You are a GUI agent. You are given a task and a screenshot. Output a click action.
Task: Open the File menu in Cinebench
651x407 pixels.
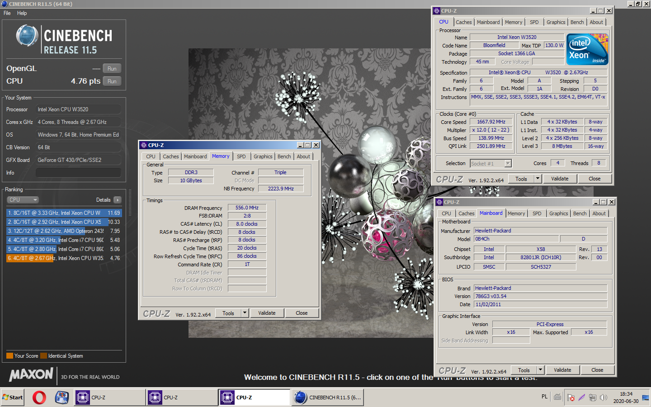(x=7, y=13)
